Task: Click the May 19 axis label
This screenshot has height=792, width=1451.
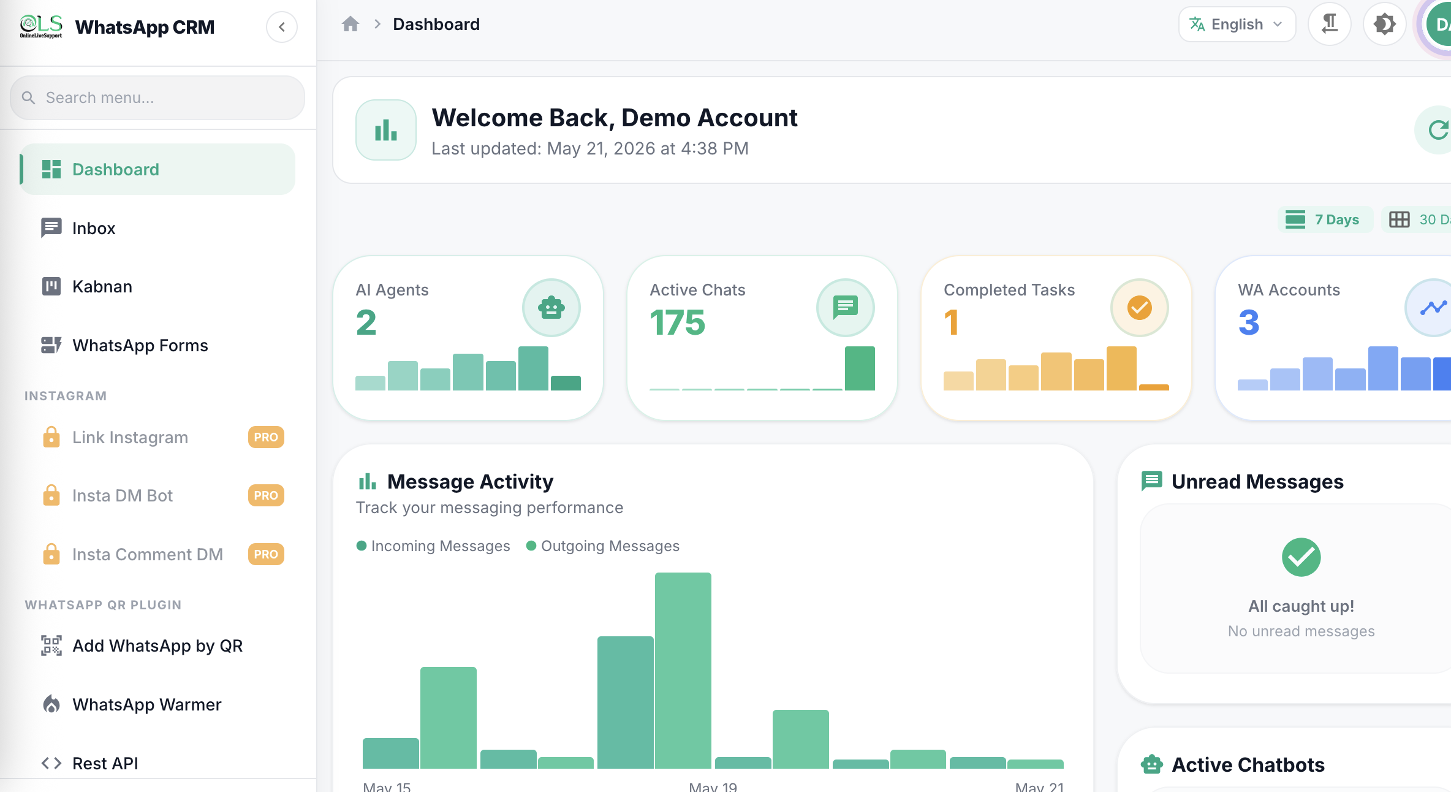Action: coord(713,786)
